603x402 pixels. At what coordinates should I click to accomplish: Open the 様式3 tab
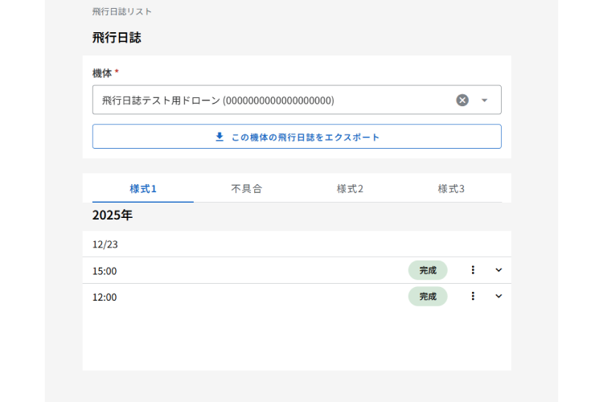coord(451,189)
